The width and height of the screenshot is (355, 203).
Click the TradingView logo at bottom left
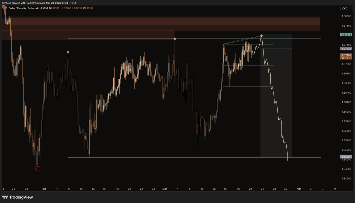(18, 197)
